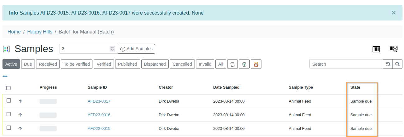This screenshot has height=137, width=404.
Task: Tick the checkbox for sample AFD23-0016
Action: click(x=9, y=114)
